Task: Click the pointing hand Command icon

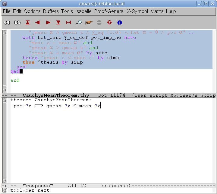Action: (x=89, y=23)
